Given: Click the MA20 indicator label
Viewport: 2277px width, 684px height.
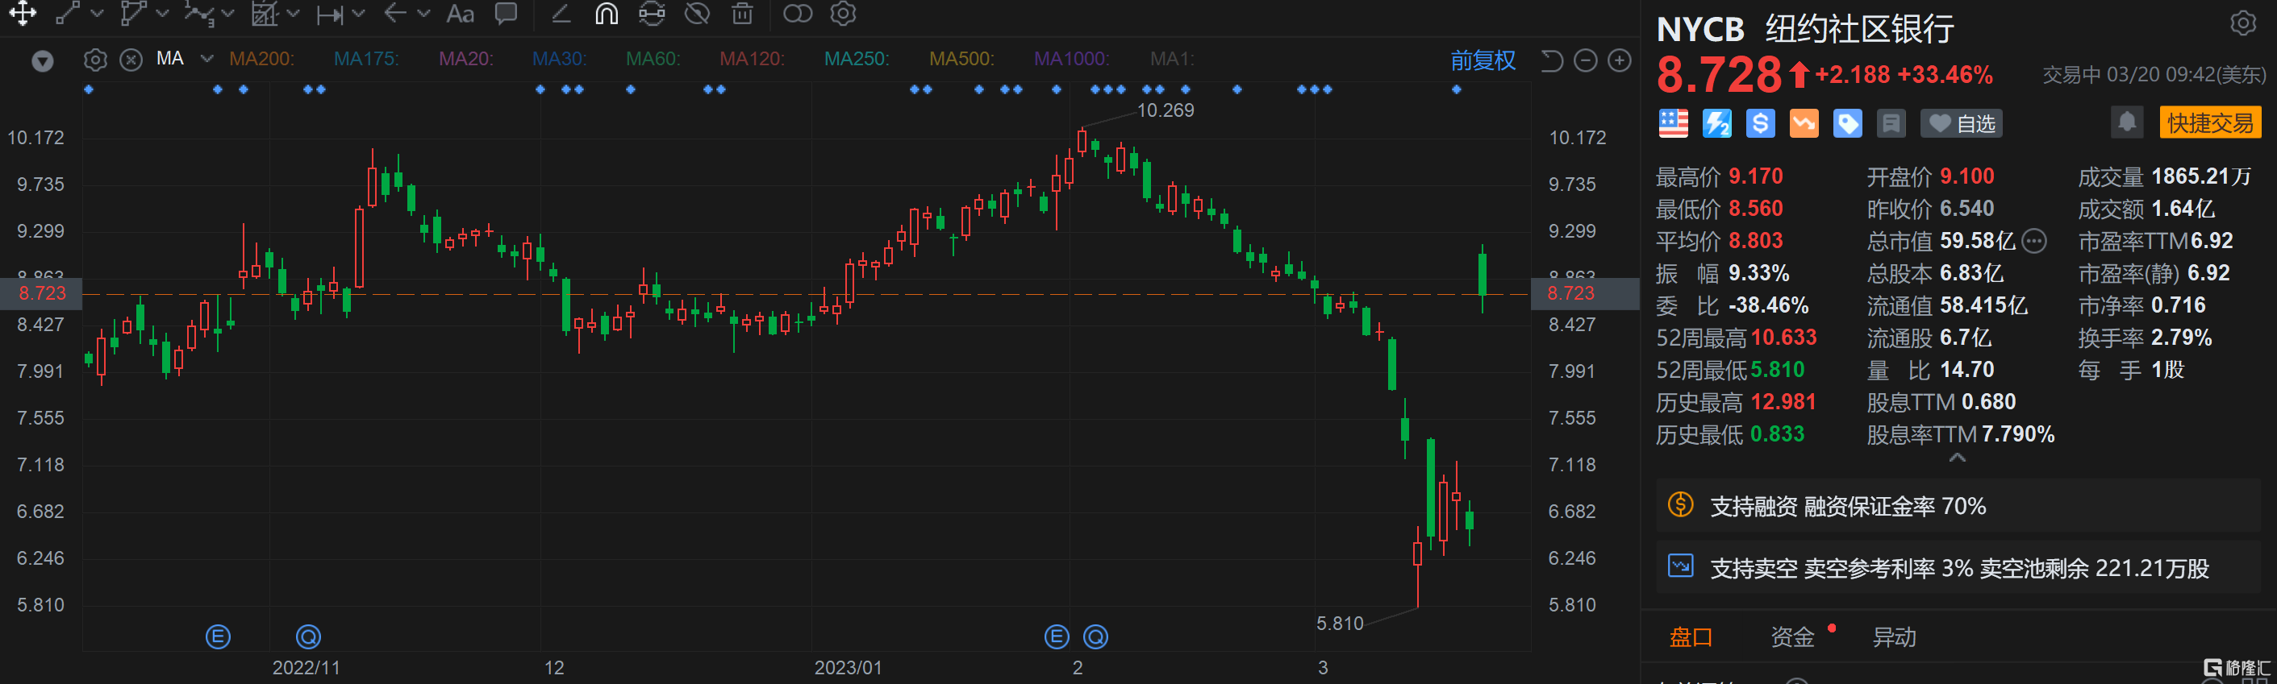Looking at the screenshot, I should 466,59.
